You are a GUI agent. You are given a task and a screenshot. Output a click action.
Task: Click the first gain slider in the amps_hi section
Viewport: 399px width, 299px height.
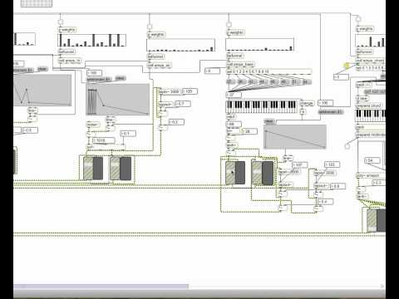88,168
